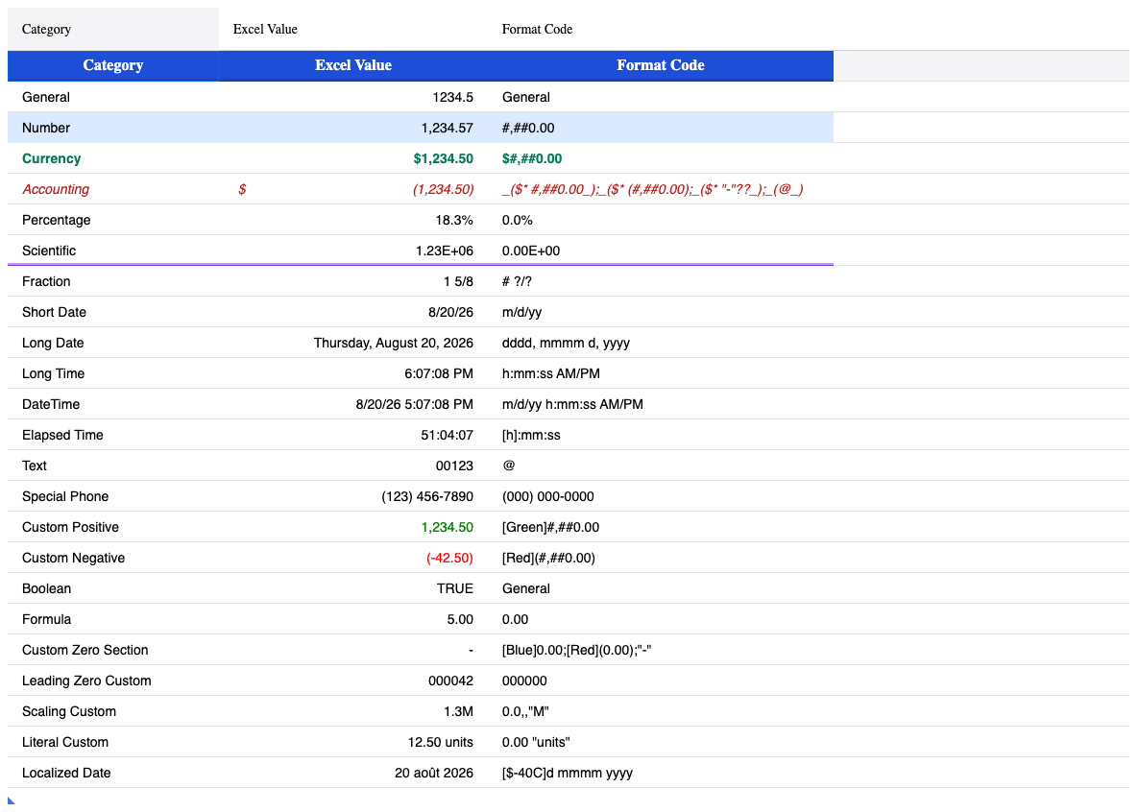The image size is (1138, 812).
Task: Click the long accounting format code
Action: 661,189
